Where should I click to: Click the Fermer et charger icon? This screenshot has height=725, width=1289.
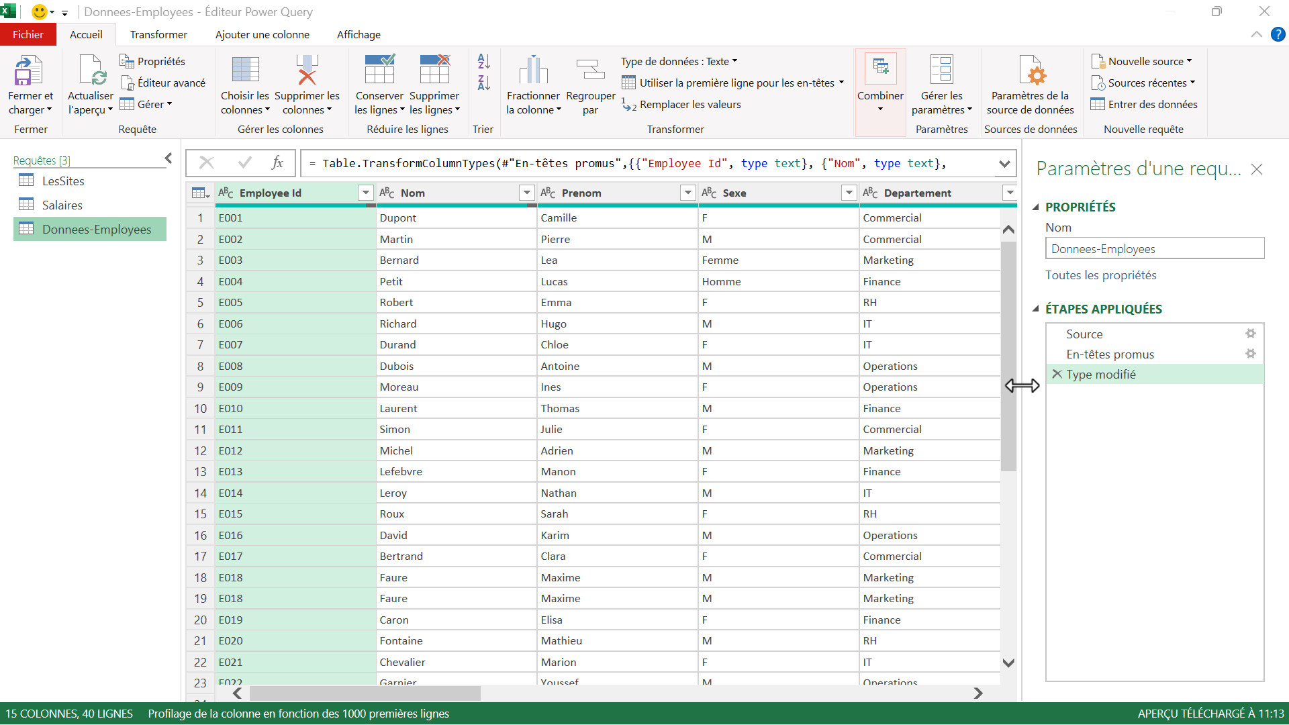(29, 70)
